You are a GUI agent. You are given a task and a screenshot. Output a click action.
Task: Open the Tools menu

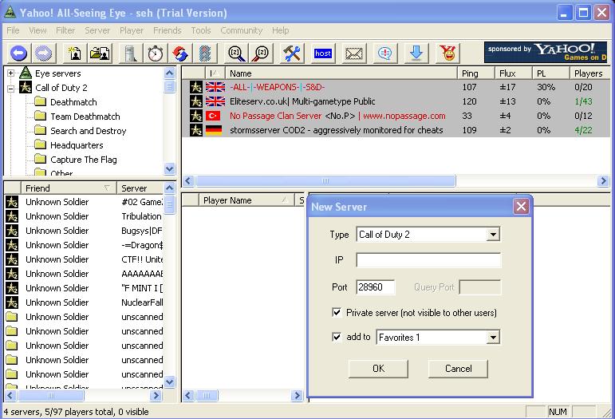(x=201, y=30)
